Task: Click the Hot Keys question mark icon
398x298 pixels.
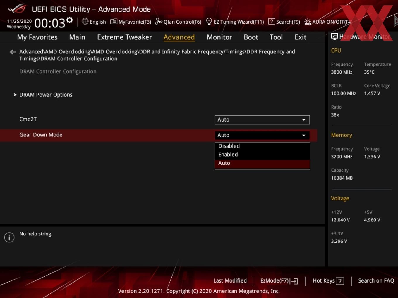Action: coord(340,281)
